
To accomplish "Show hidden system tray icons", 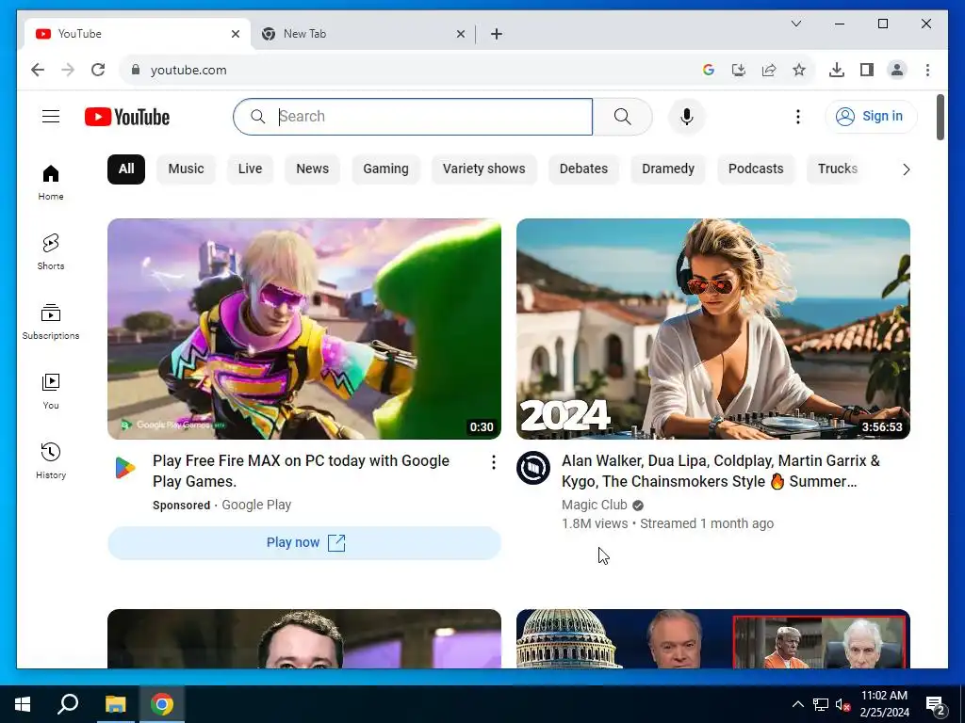I will (797, 704).
